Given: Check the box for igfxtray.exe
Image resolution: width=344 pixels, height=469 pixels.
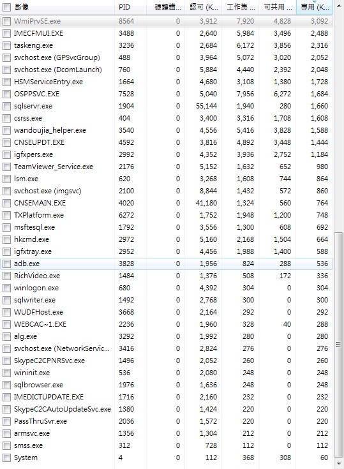Looking at the screenshot, I should pyautogui.click(x=6, y=251).
